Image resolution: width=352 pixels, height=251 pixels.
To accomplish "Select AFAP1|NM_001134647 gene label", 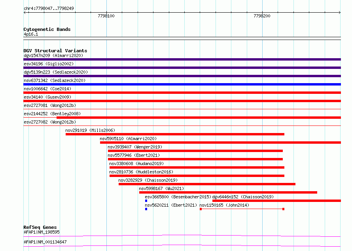I will pyautogui.click(x=45, y=242).
